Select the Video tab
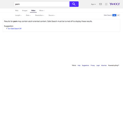This screenshot has width=123, height=137. pos(33,10)
